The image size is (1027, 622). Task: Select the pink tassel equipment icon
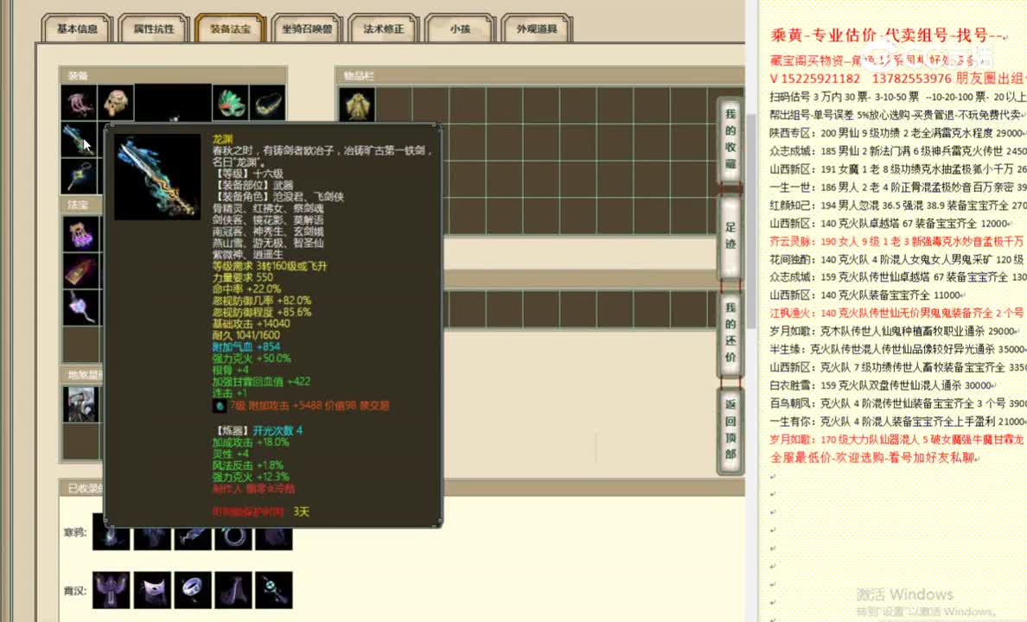click(x=79, y=103)
